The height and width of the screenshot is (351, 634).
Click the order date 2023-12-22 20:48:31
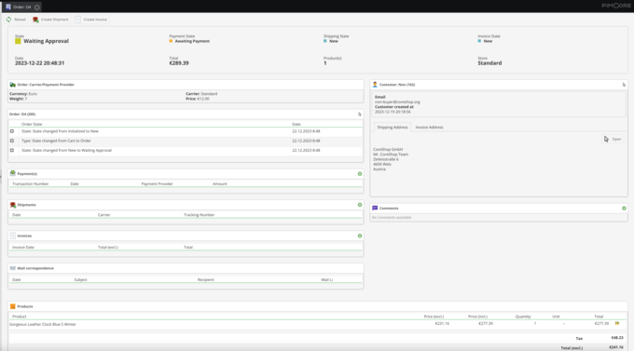pos(39,63)
